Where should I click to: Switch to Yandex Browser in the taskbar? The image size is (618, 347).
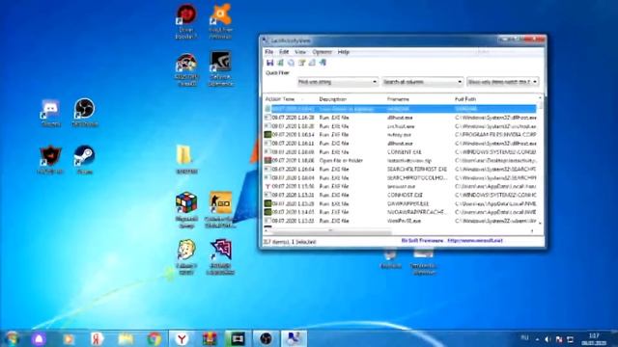click(x=182, y=338)
